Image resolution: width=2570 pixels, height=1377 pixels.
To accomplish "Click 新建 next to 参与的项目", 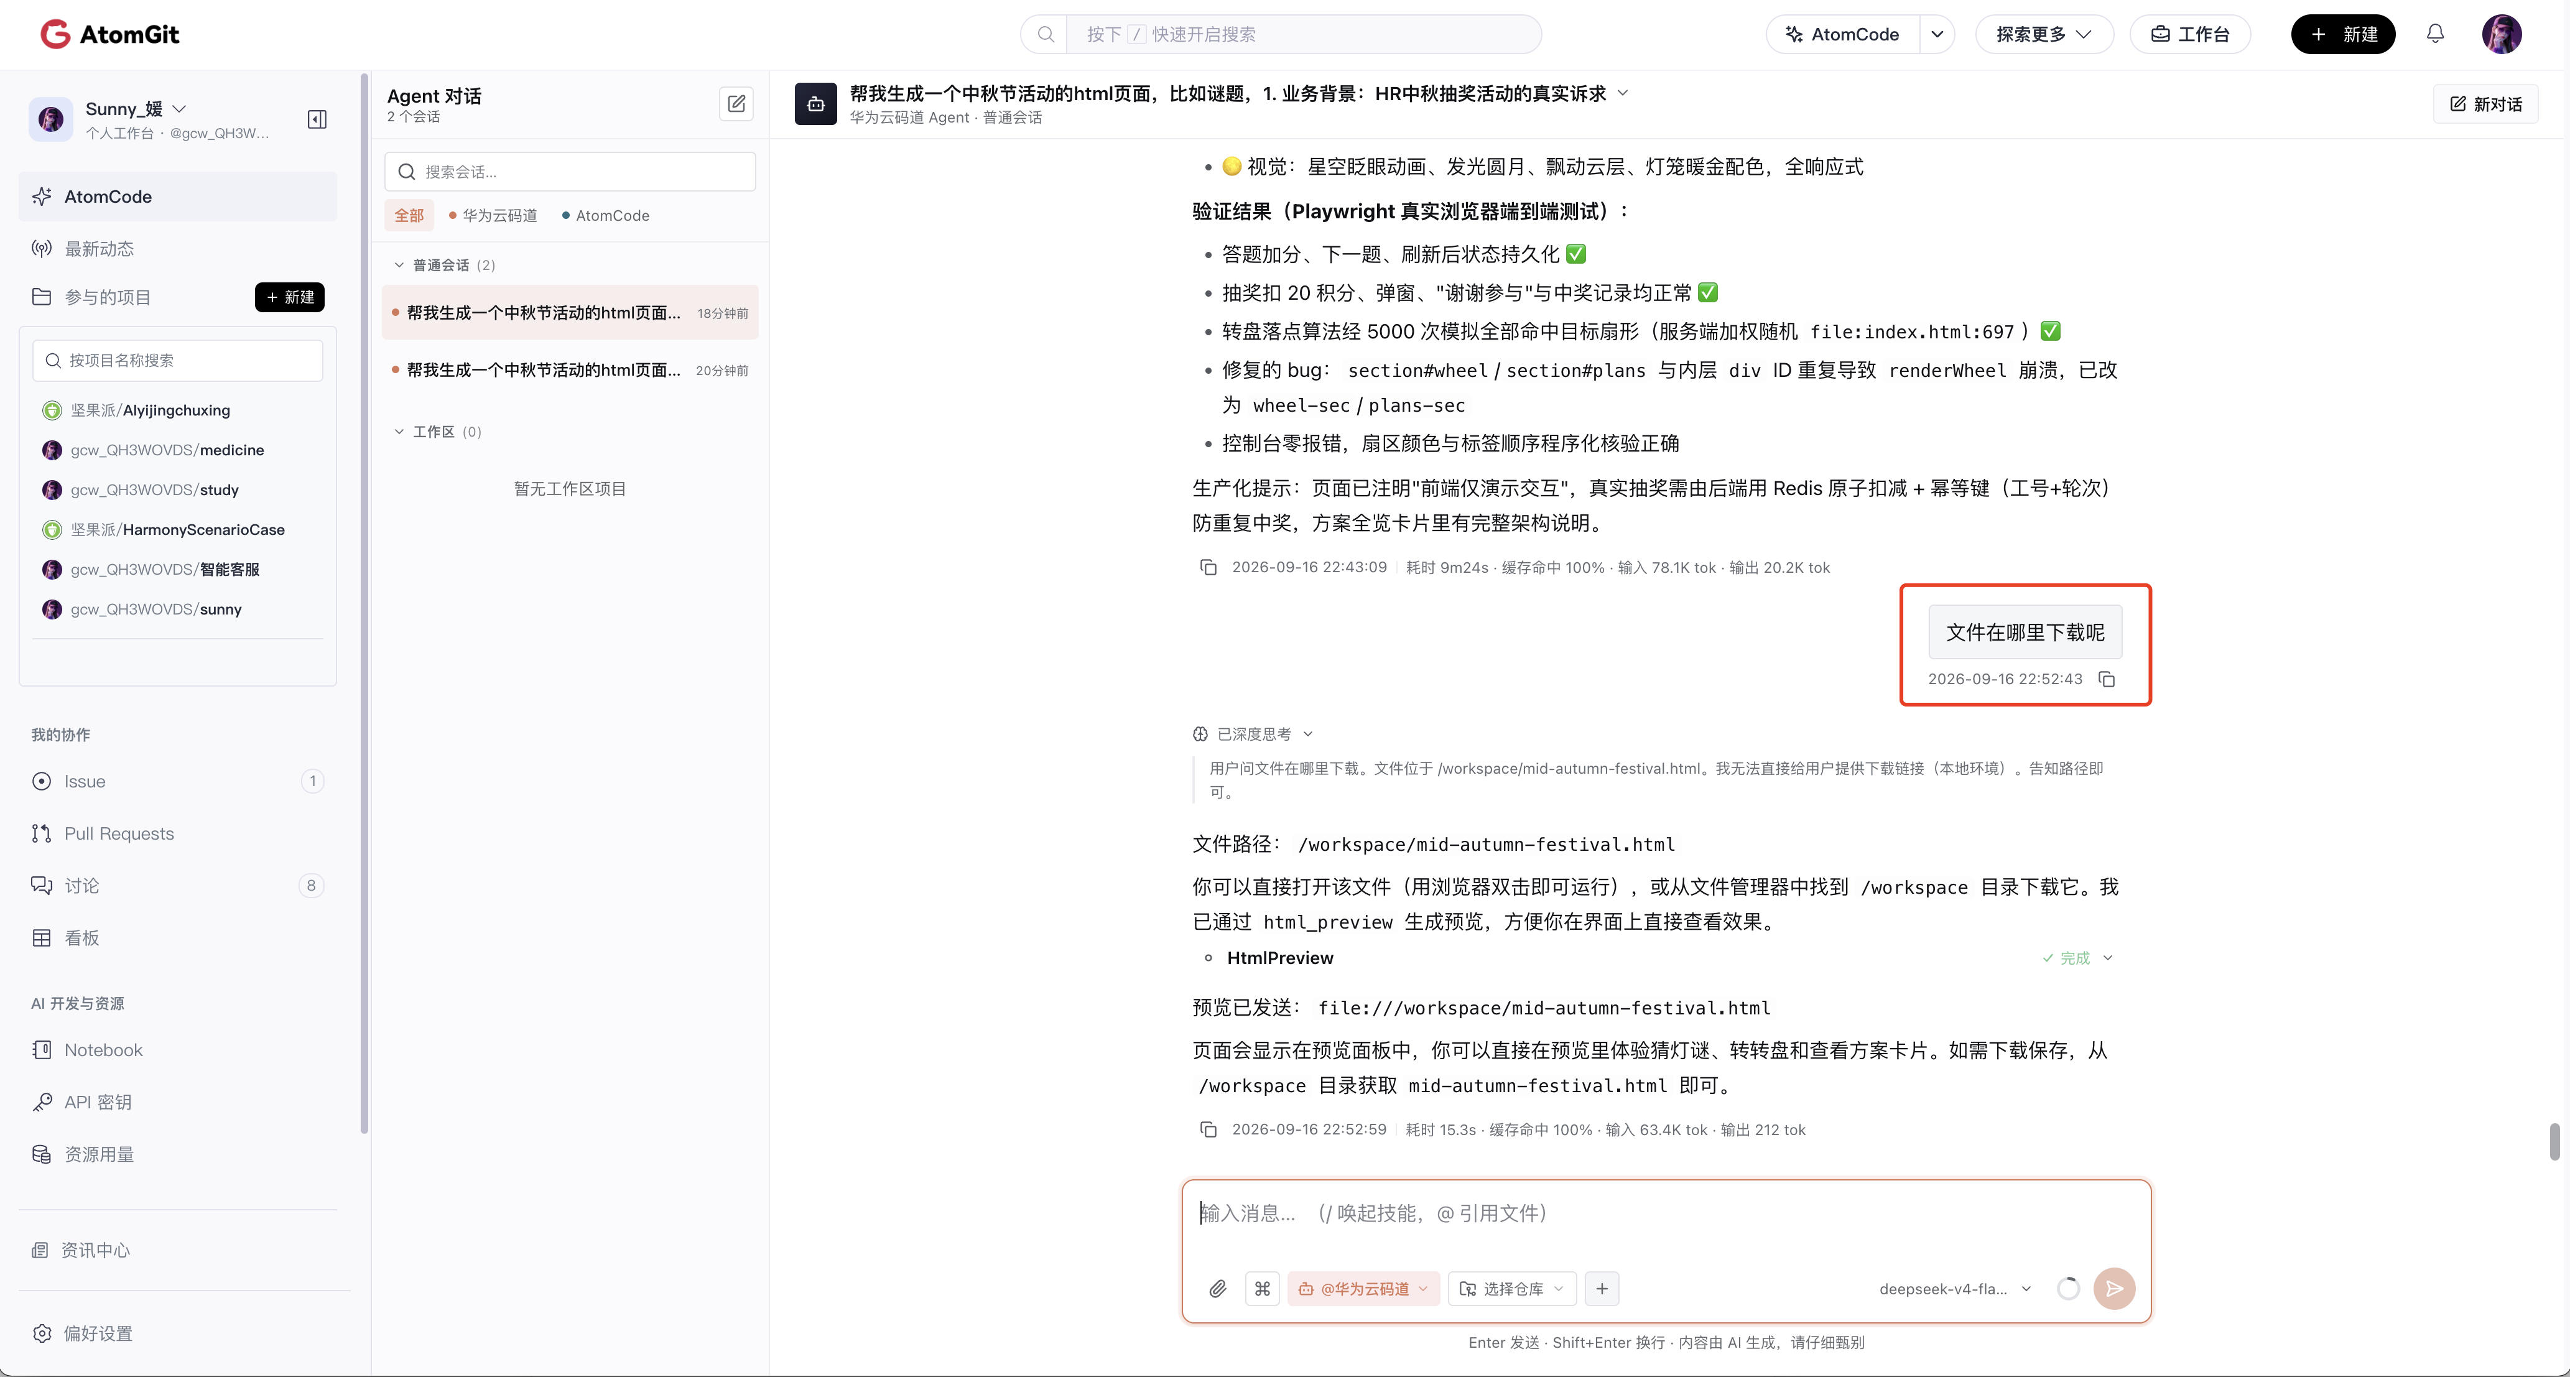I will click(x=289, y=297).
